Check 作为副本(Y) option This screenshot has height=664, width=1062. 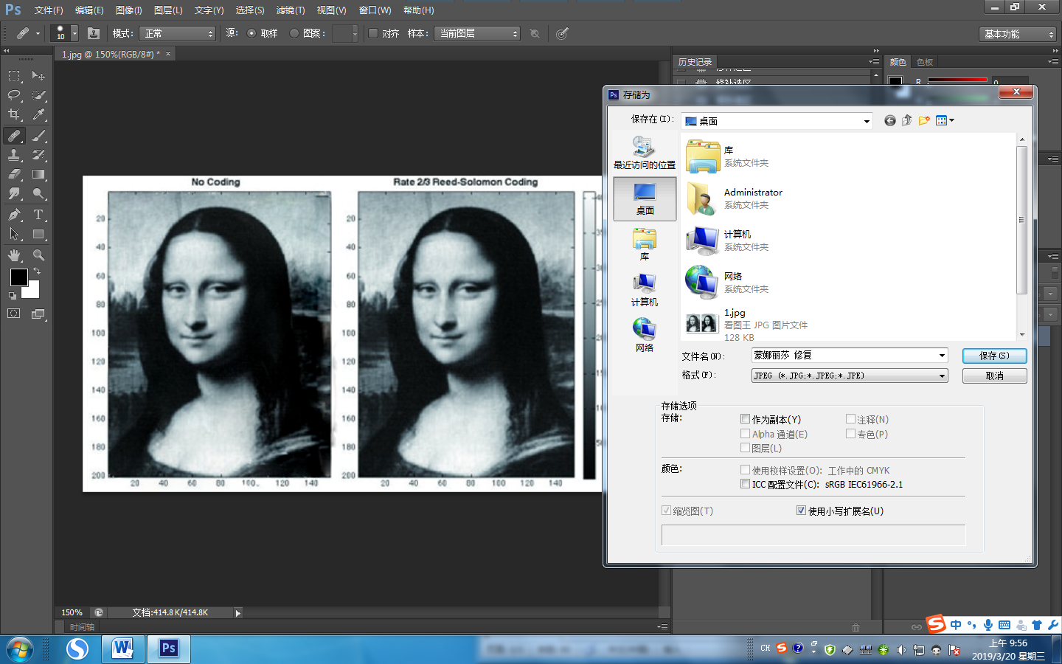point(745,419)
